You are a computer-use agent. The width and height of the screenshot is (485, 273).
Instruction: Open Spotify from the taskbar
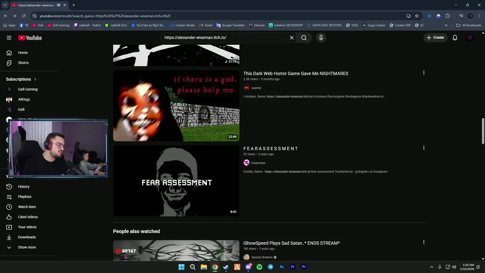pos(259,267)
